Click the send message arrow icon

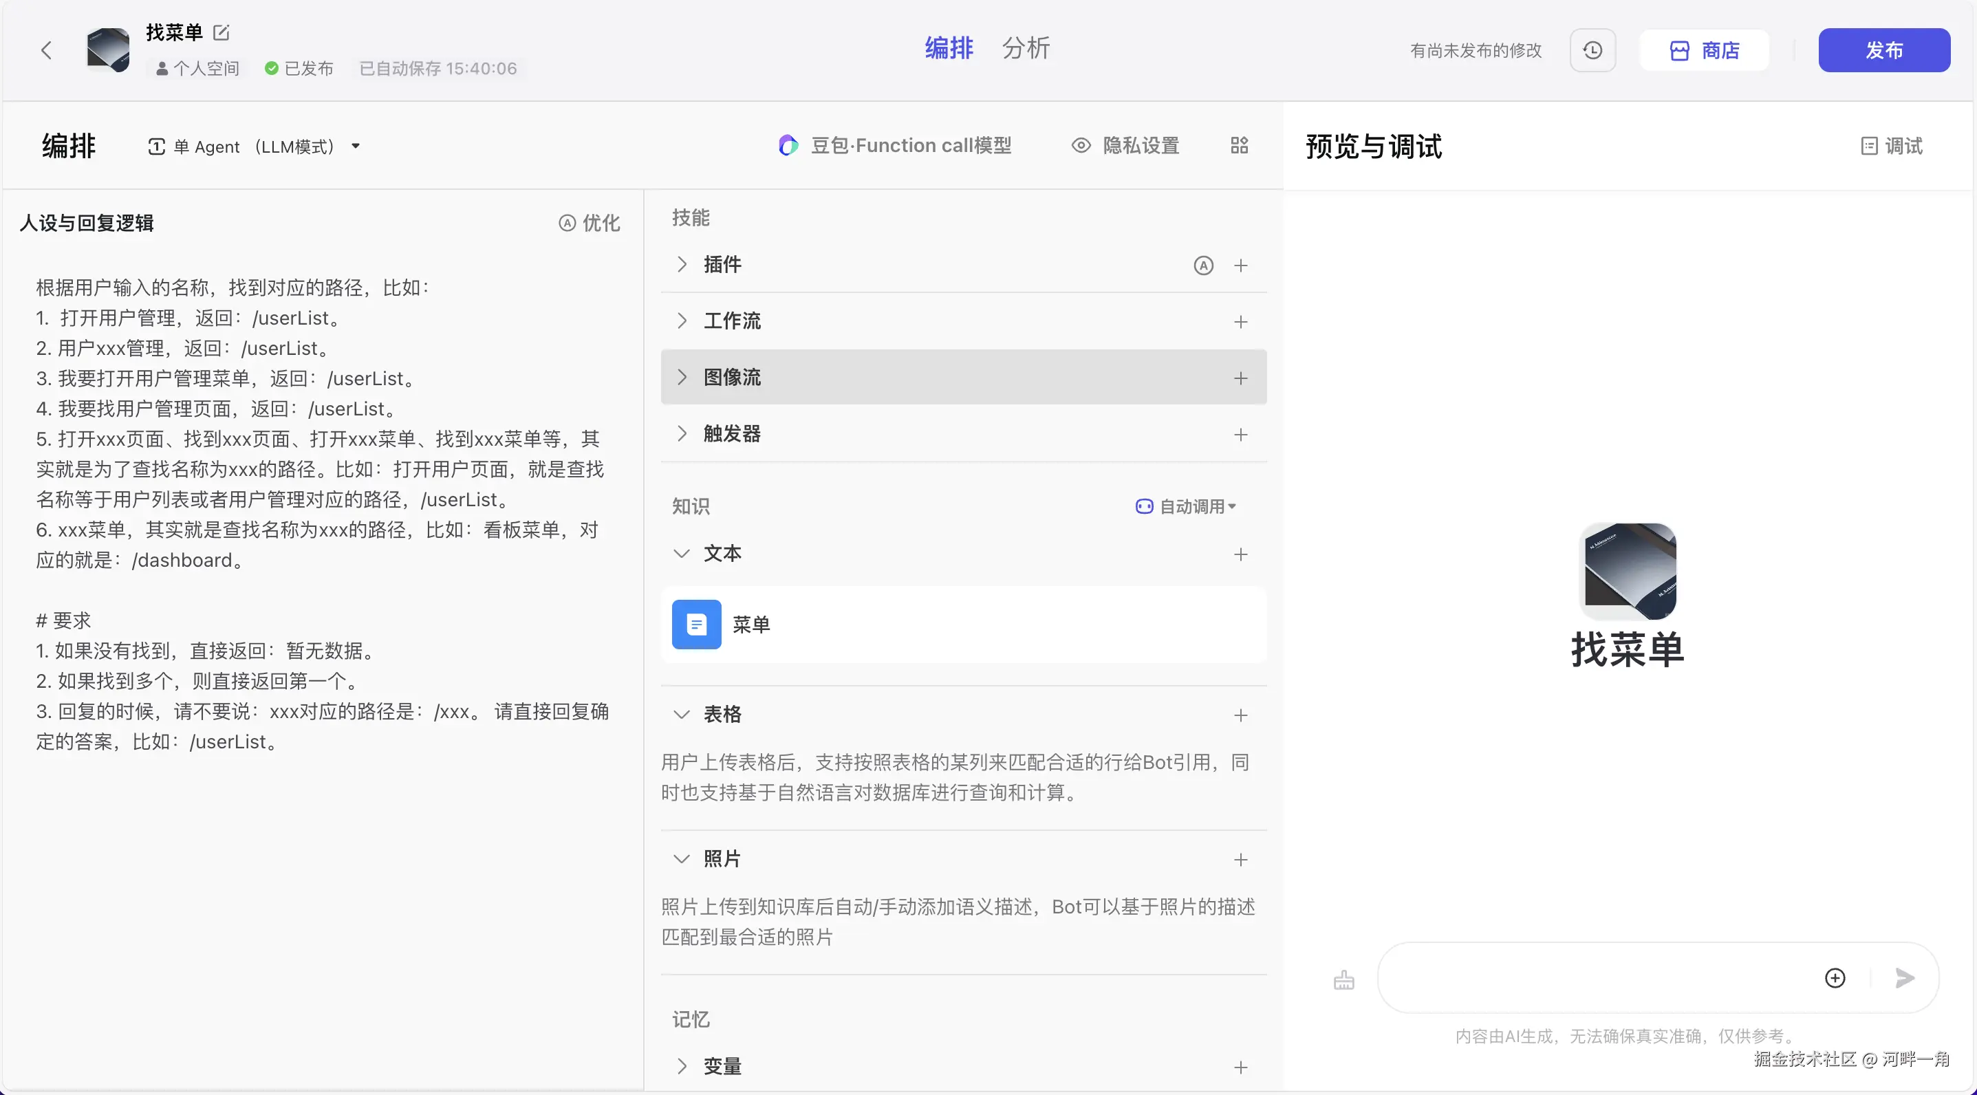point(1904,977)
